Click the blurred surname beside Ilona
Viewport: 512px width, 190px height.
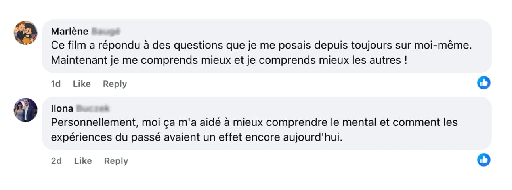click(92, 108)
